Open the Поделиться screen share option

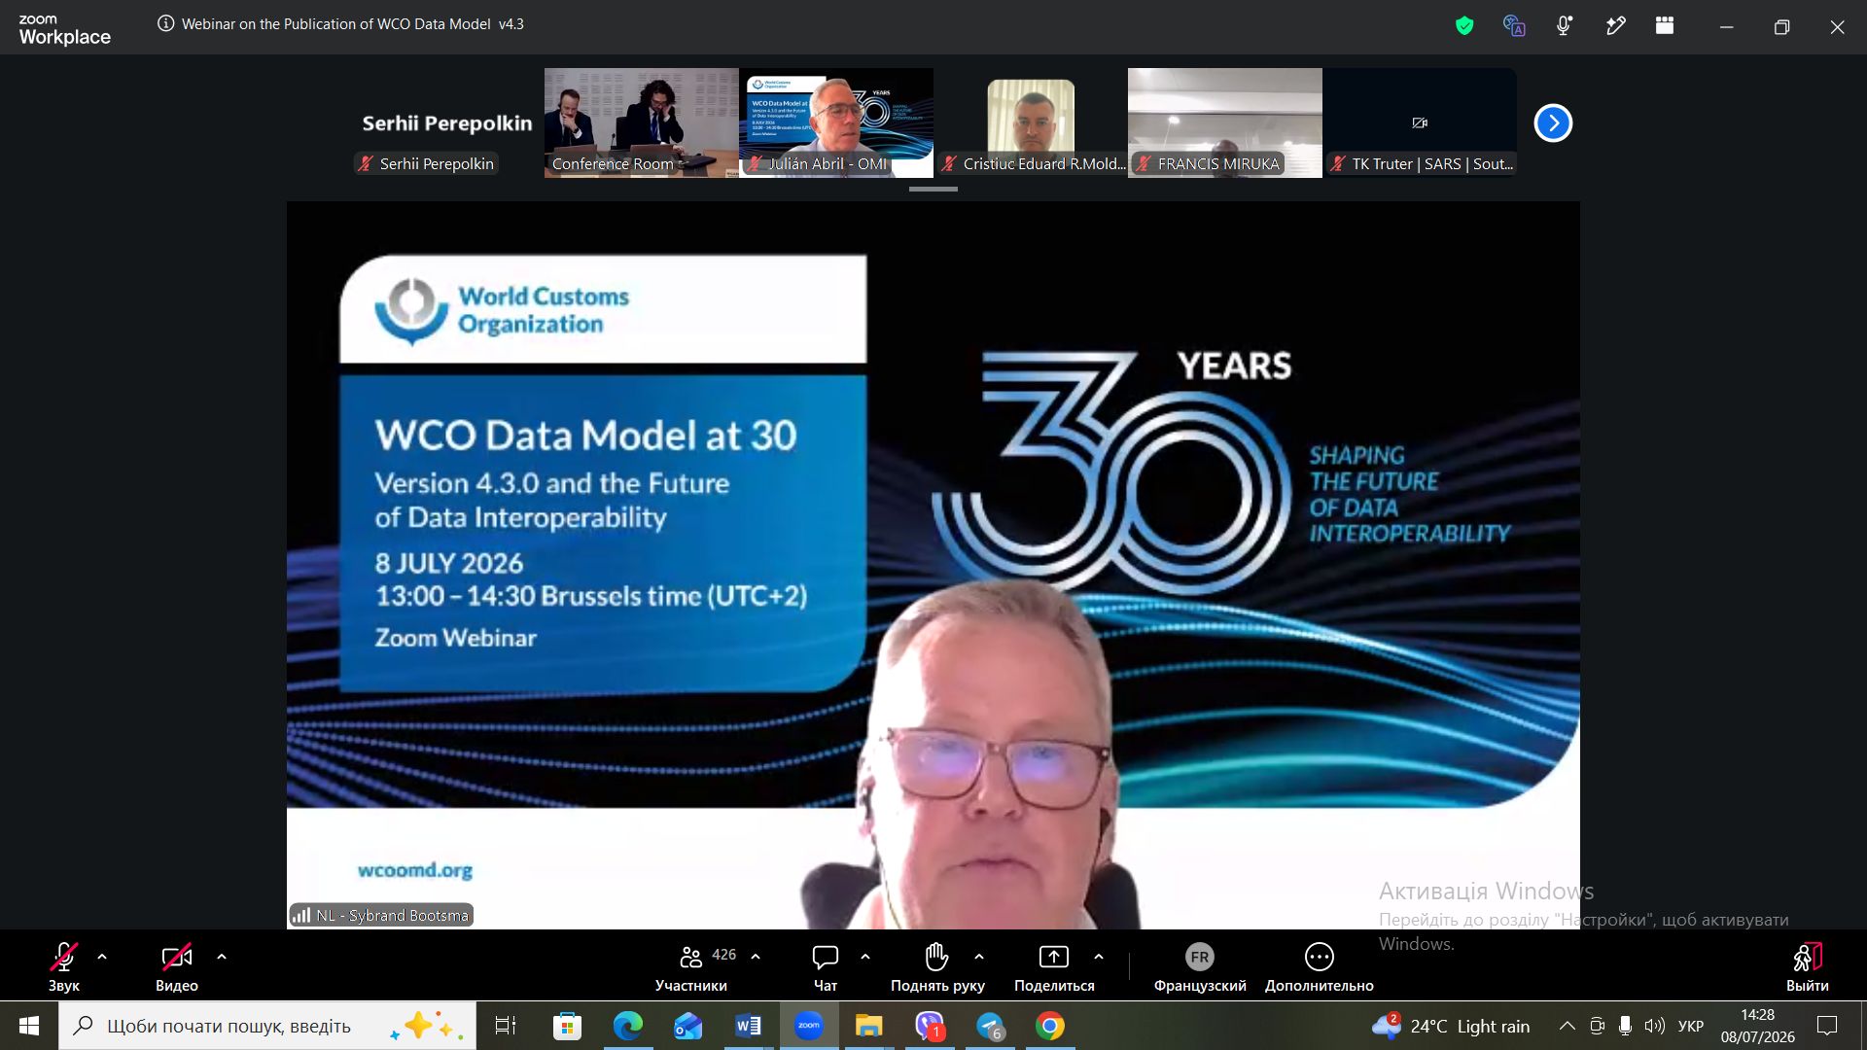coord(1054,967)
